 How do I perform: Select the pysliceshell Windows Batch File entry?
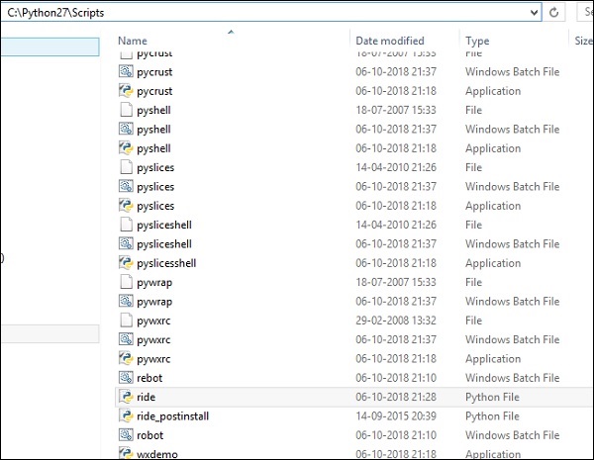(164, 244)
